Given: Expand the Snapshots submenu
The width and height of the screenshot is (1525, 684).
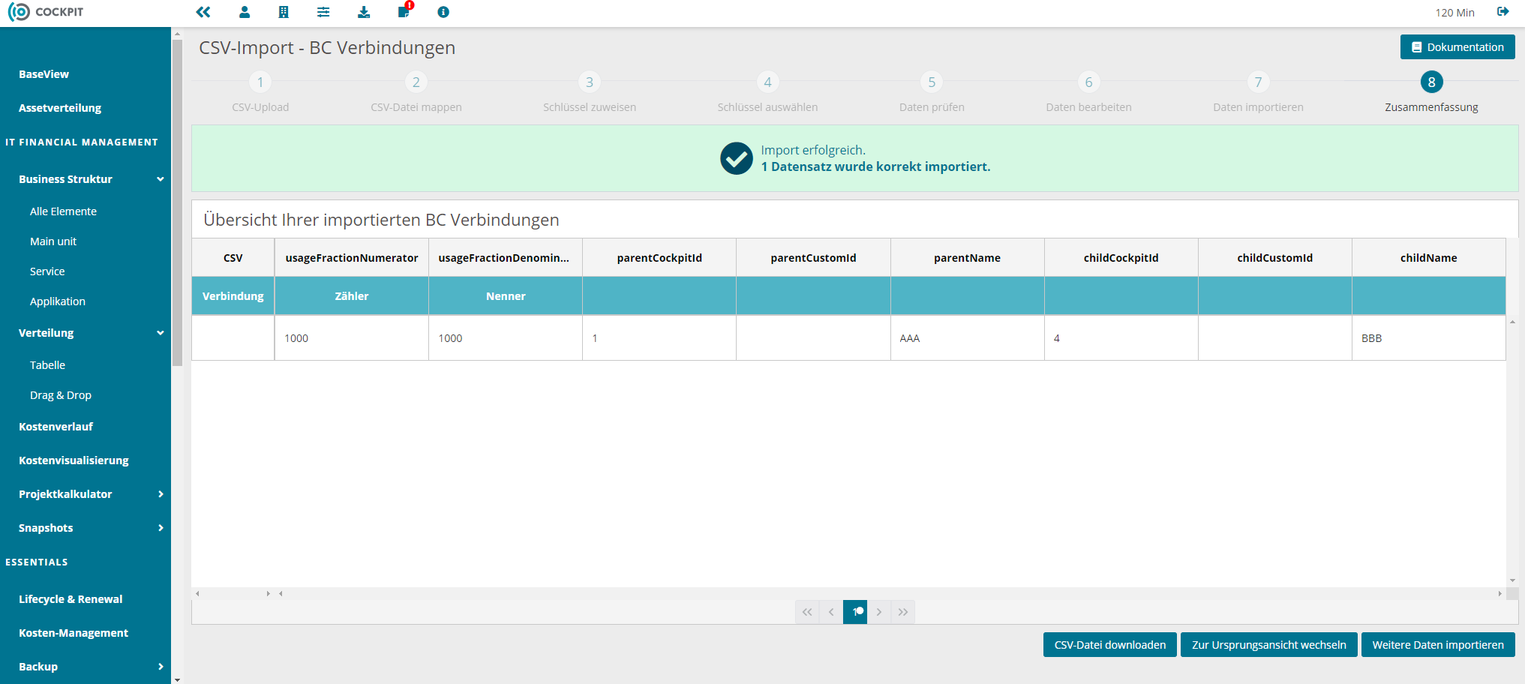Looking at the screenshot, I should pyautogui.click(x=161, y=528).
